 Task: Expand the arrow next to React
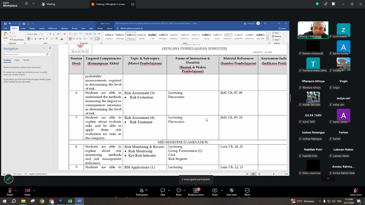click(184, 190)
